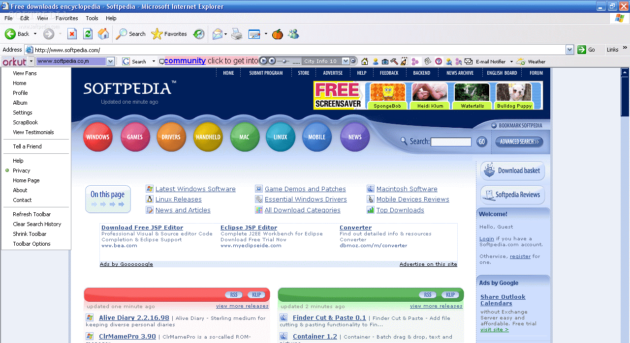Click the page vertical scrollbar up arrow
The height and width of the screenshot is (343, 630).
(625, 73)
